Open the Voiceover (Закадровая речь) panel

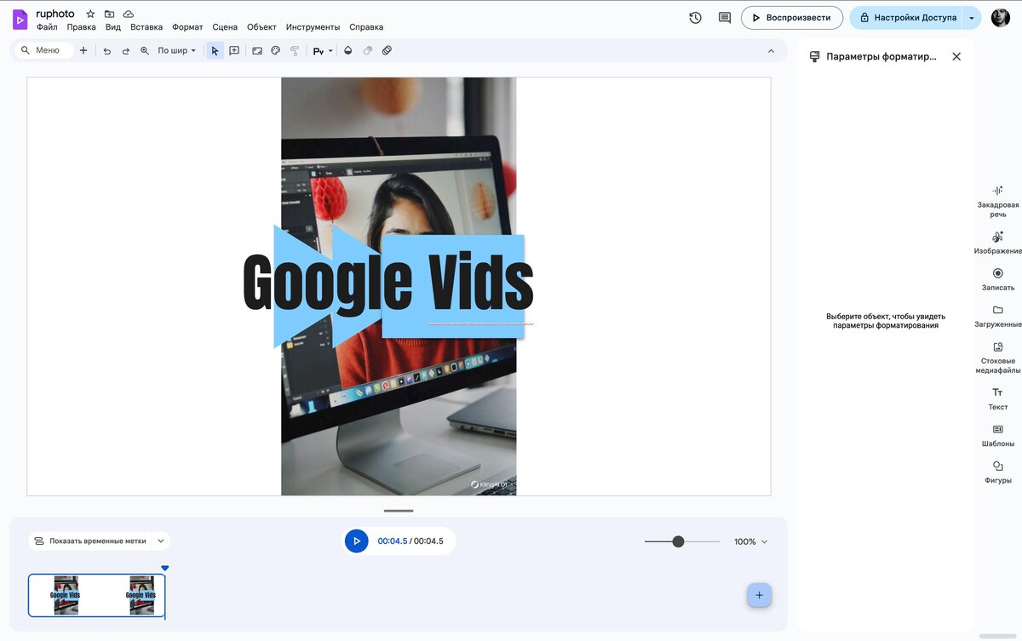(997, 201)
